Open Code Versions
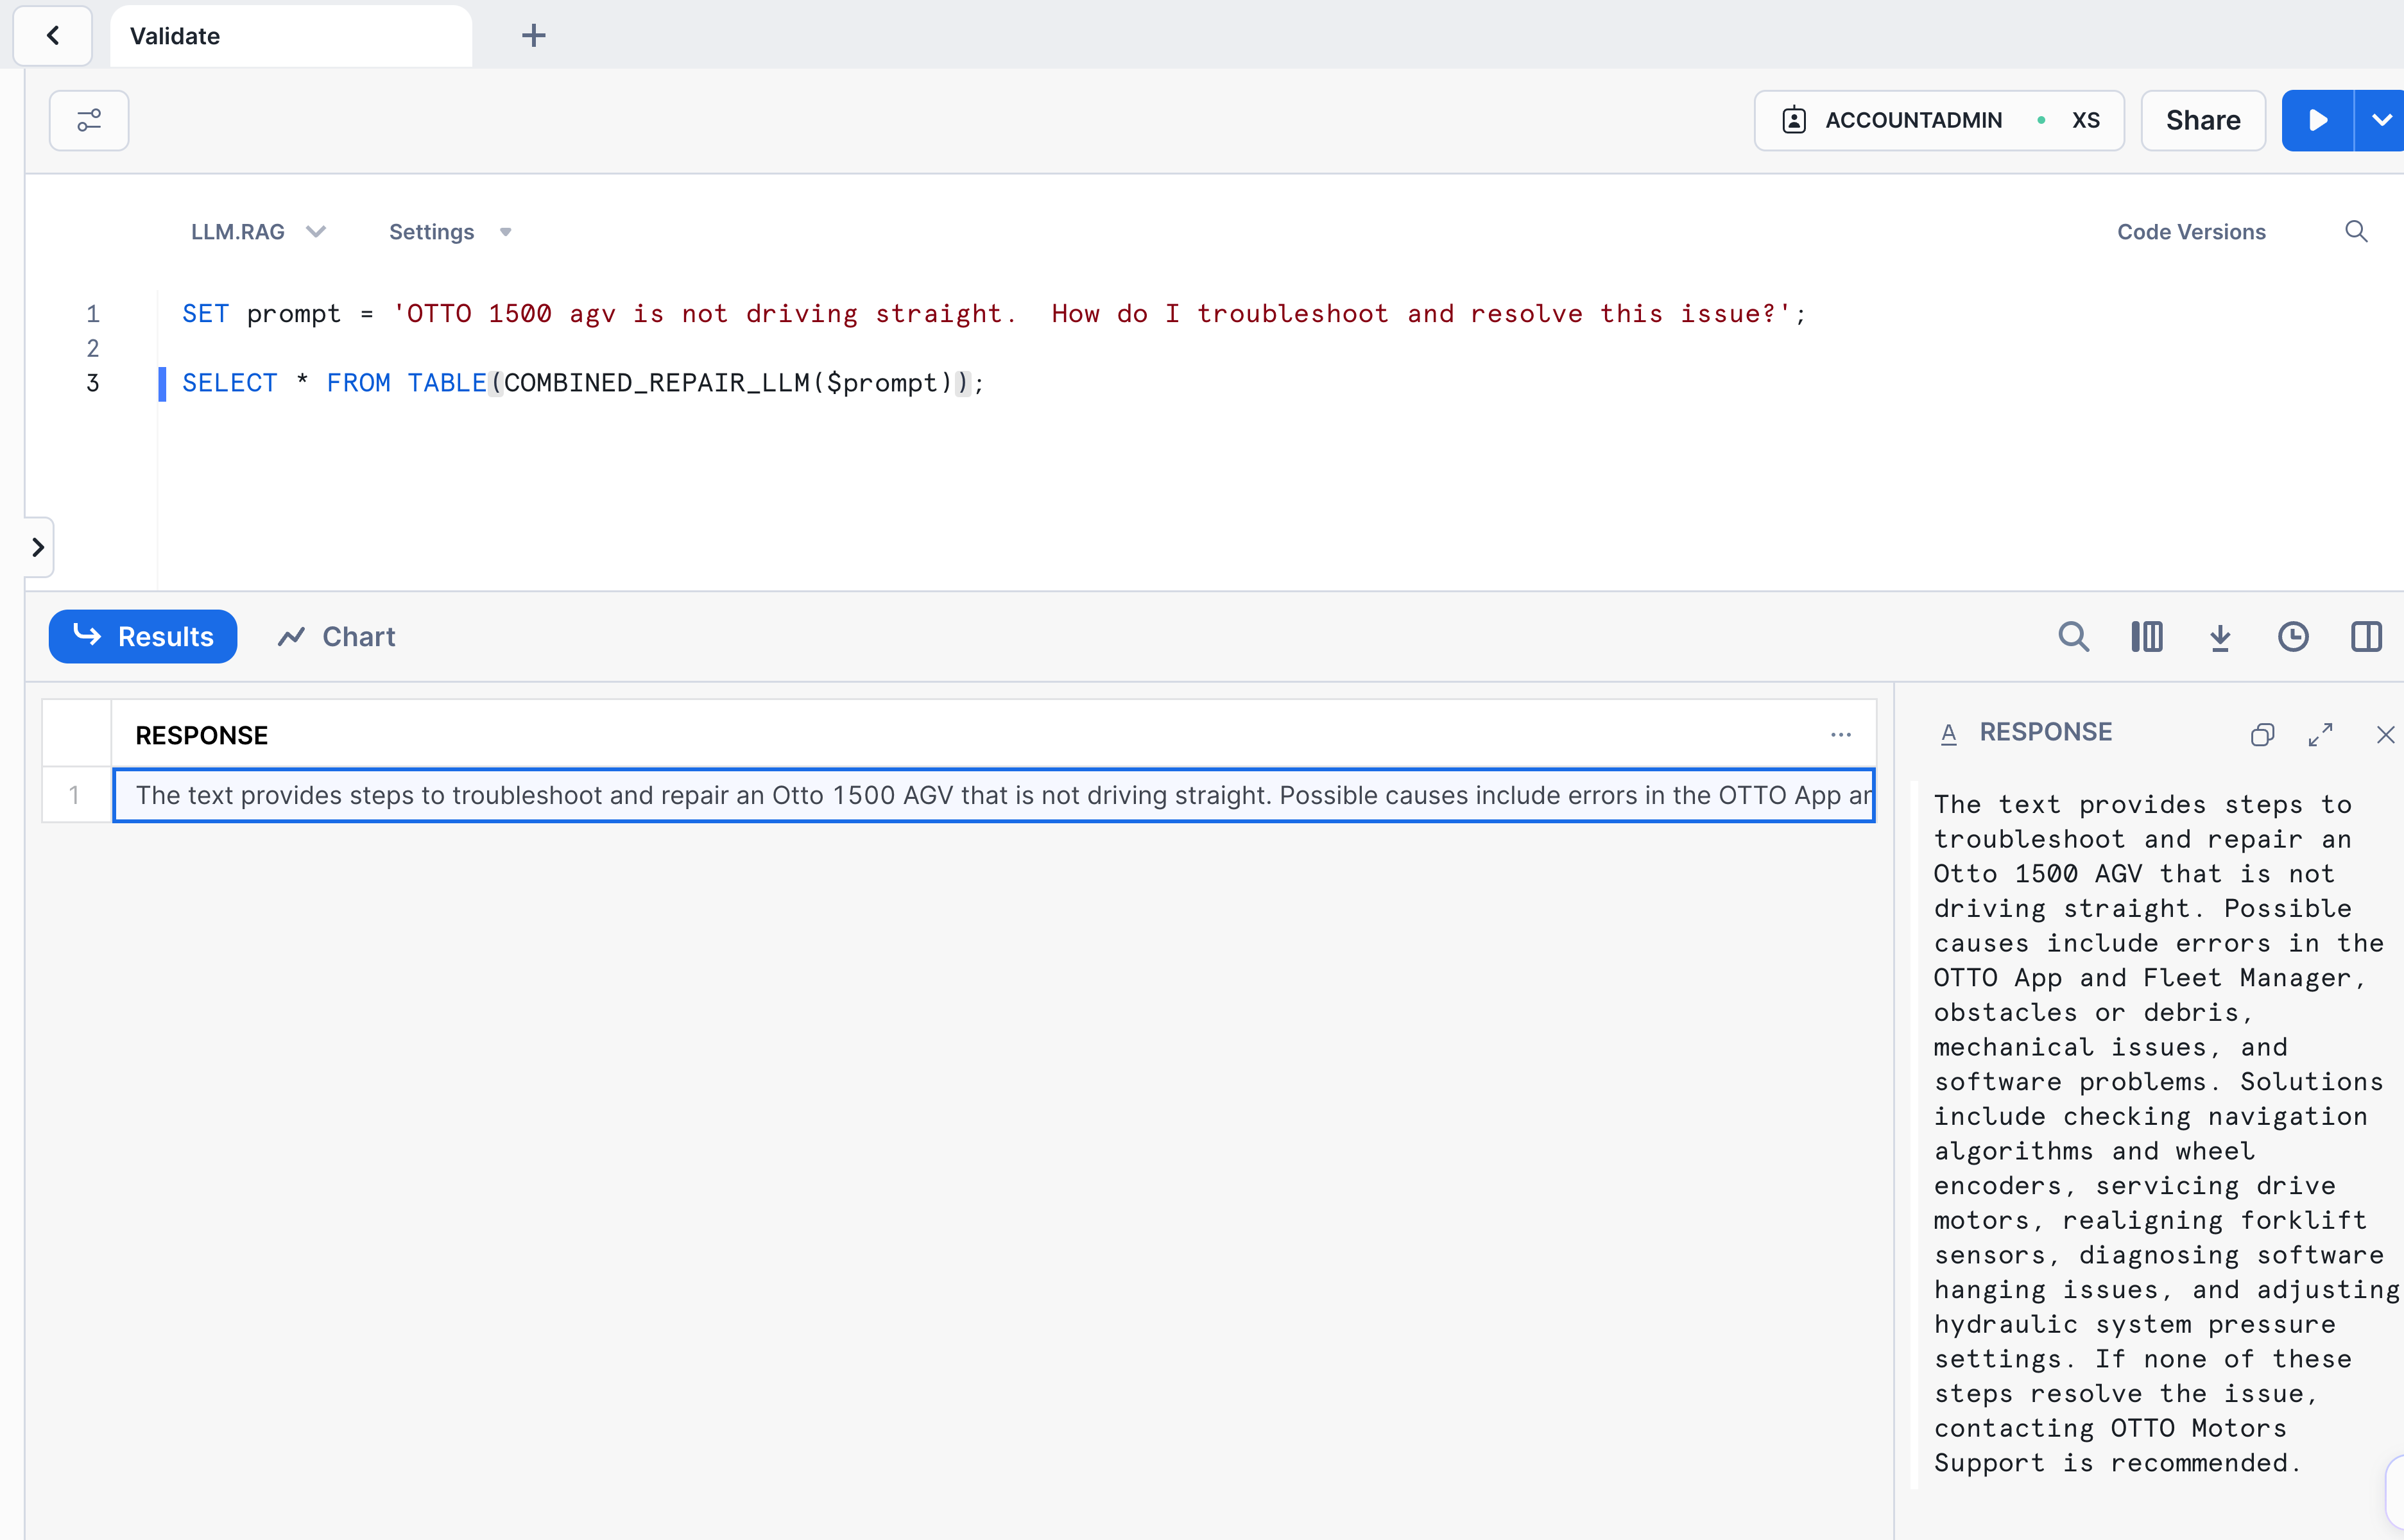 [x=2191, y=232]
